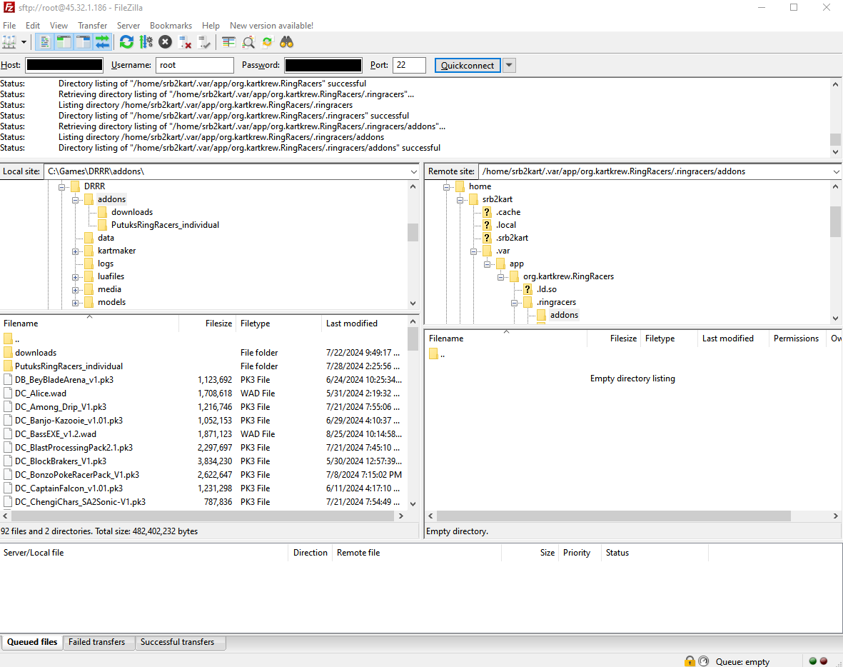
Task: Open the Remote site path dropdown
Action: (x=836, y=171)
